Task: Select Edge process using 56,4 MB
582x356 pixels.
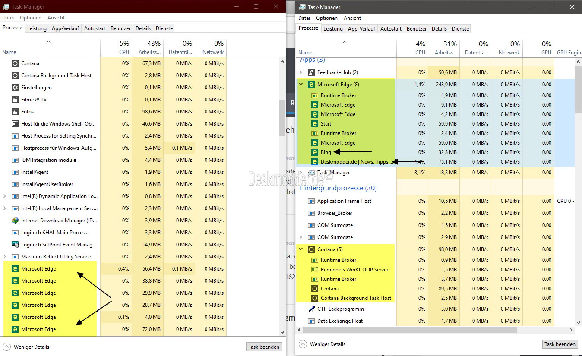Action: [114, 269]
